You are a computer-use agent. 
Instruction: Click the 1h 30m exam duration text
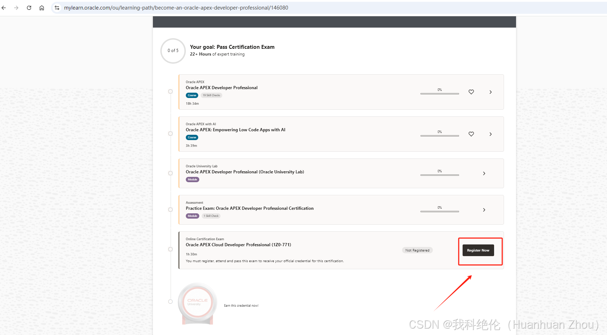(x=191, y=254)
